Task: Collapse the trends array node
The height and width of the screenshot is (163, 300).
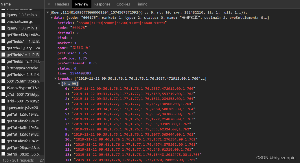Action: click(56, 78)
